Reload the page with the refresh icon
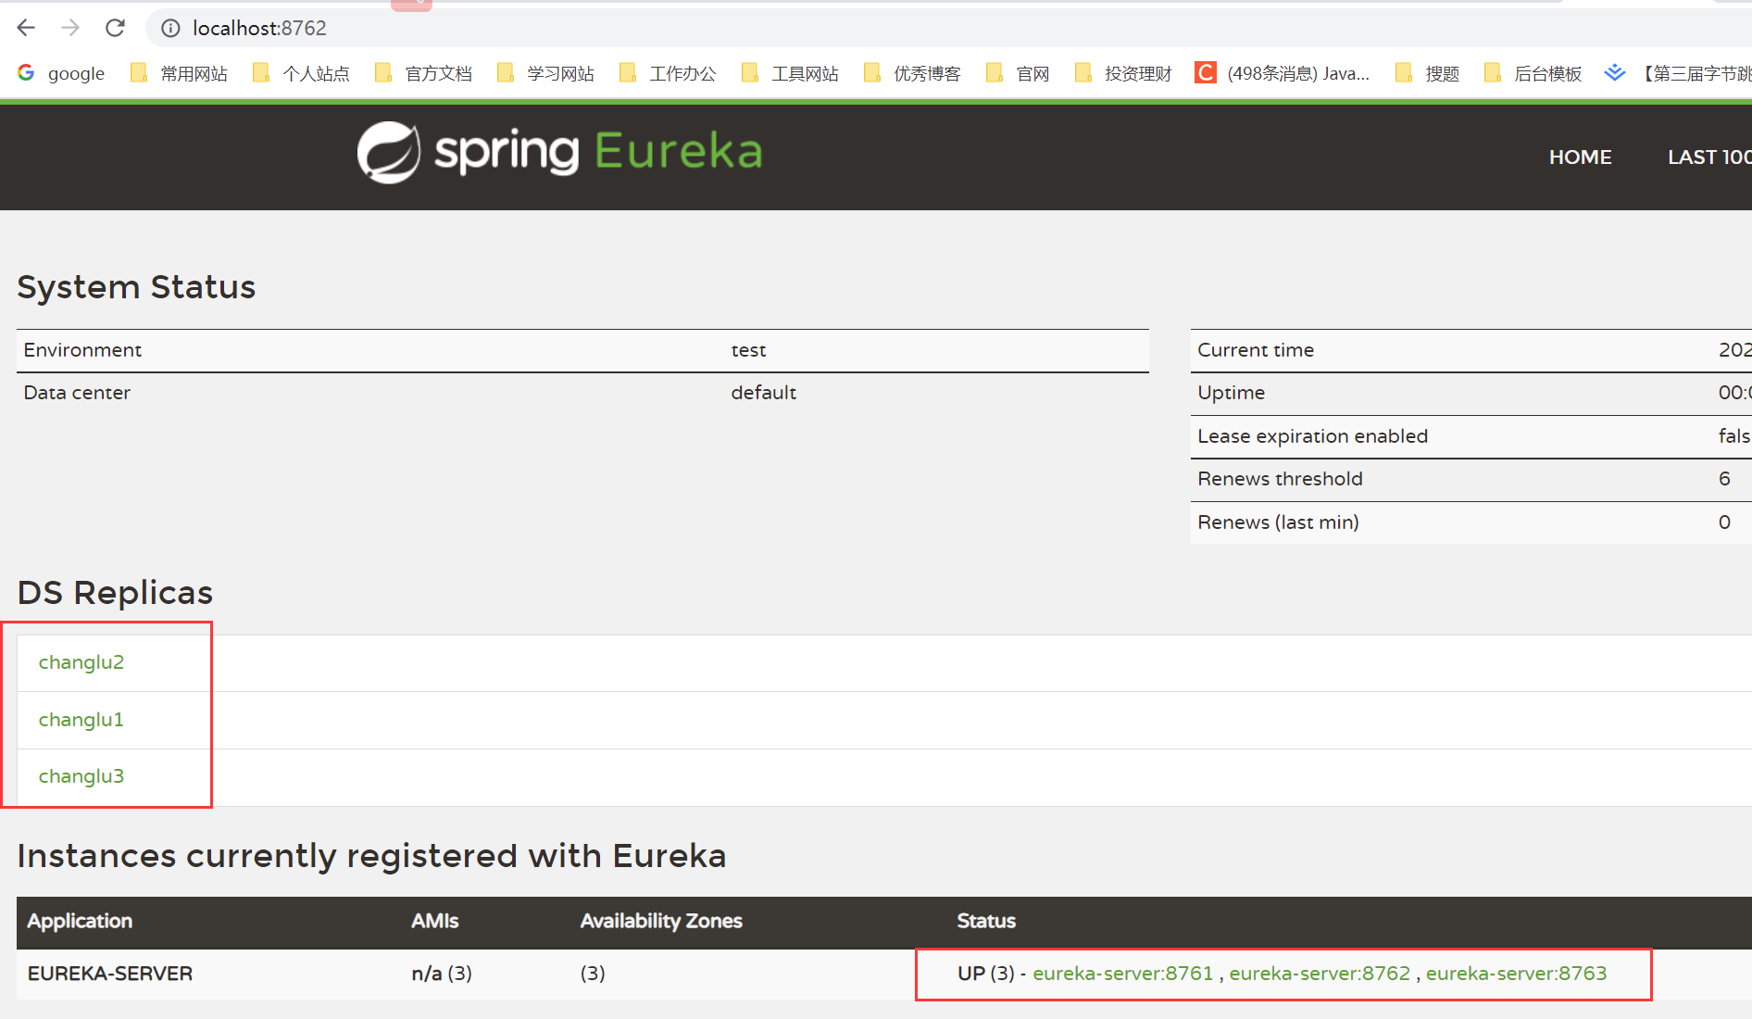 click(x=115, y=28)
